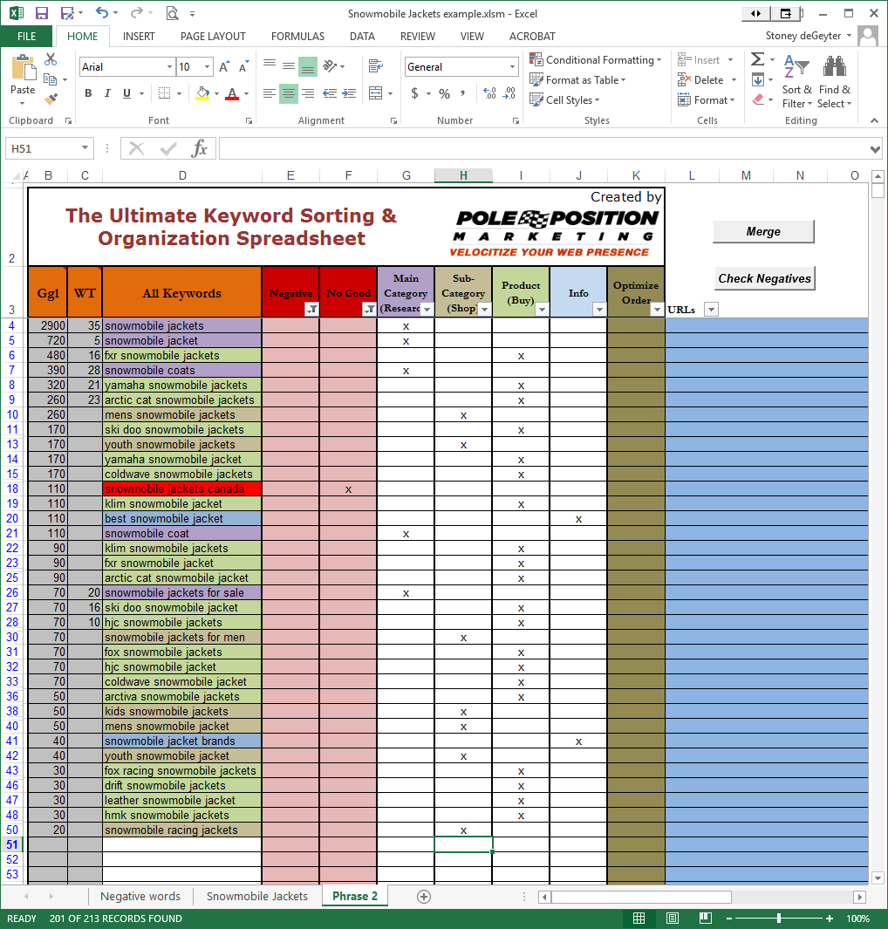Click Find & Select in the ribbon
Image resolution: width=888 pixels, height=929 pixels.
click(835, 90)
